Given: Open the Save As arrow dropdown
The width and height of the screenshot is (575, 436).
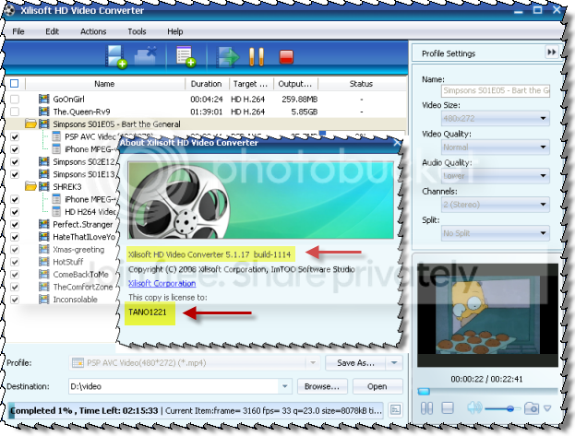Looking at the screenshot, I should (394, 363).
